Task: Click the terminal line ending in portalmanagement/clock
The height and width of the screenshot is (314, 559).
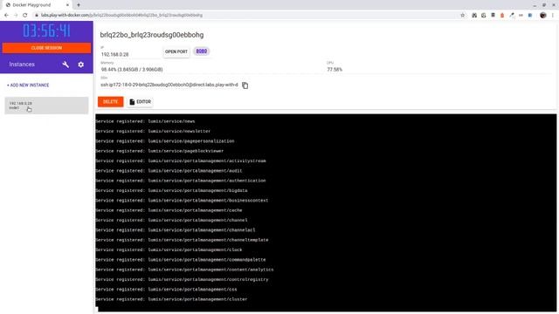Action: coord(169,250)
